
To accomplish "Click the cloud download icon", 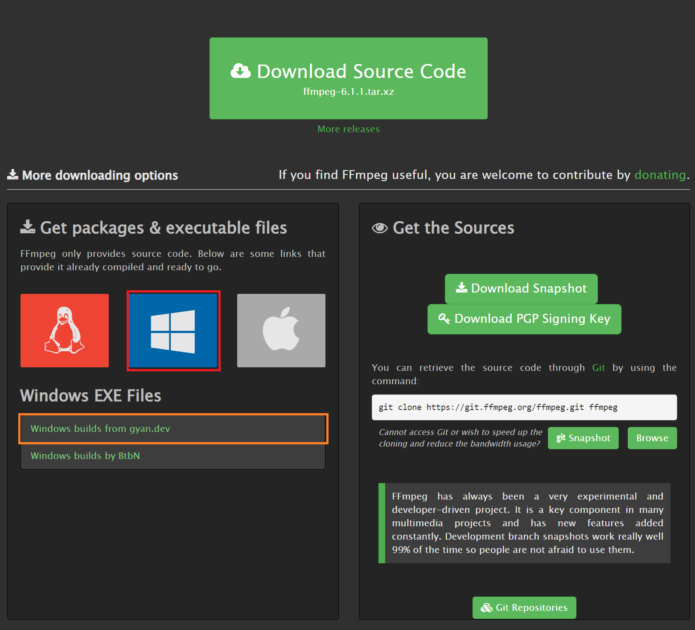I will 241,71.
